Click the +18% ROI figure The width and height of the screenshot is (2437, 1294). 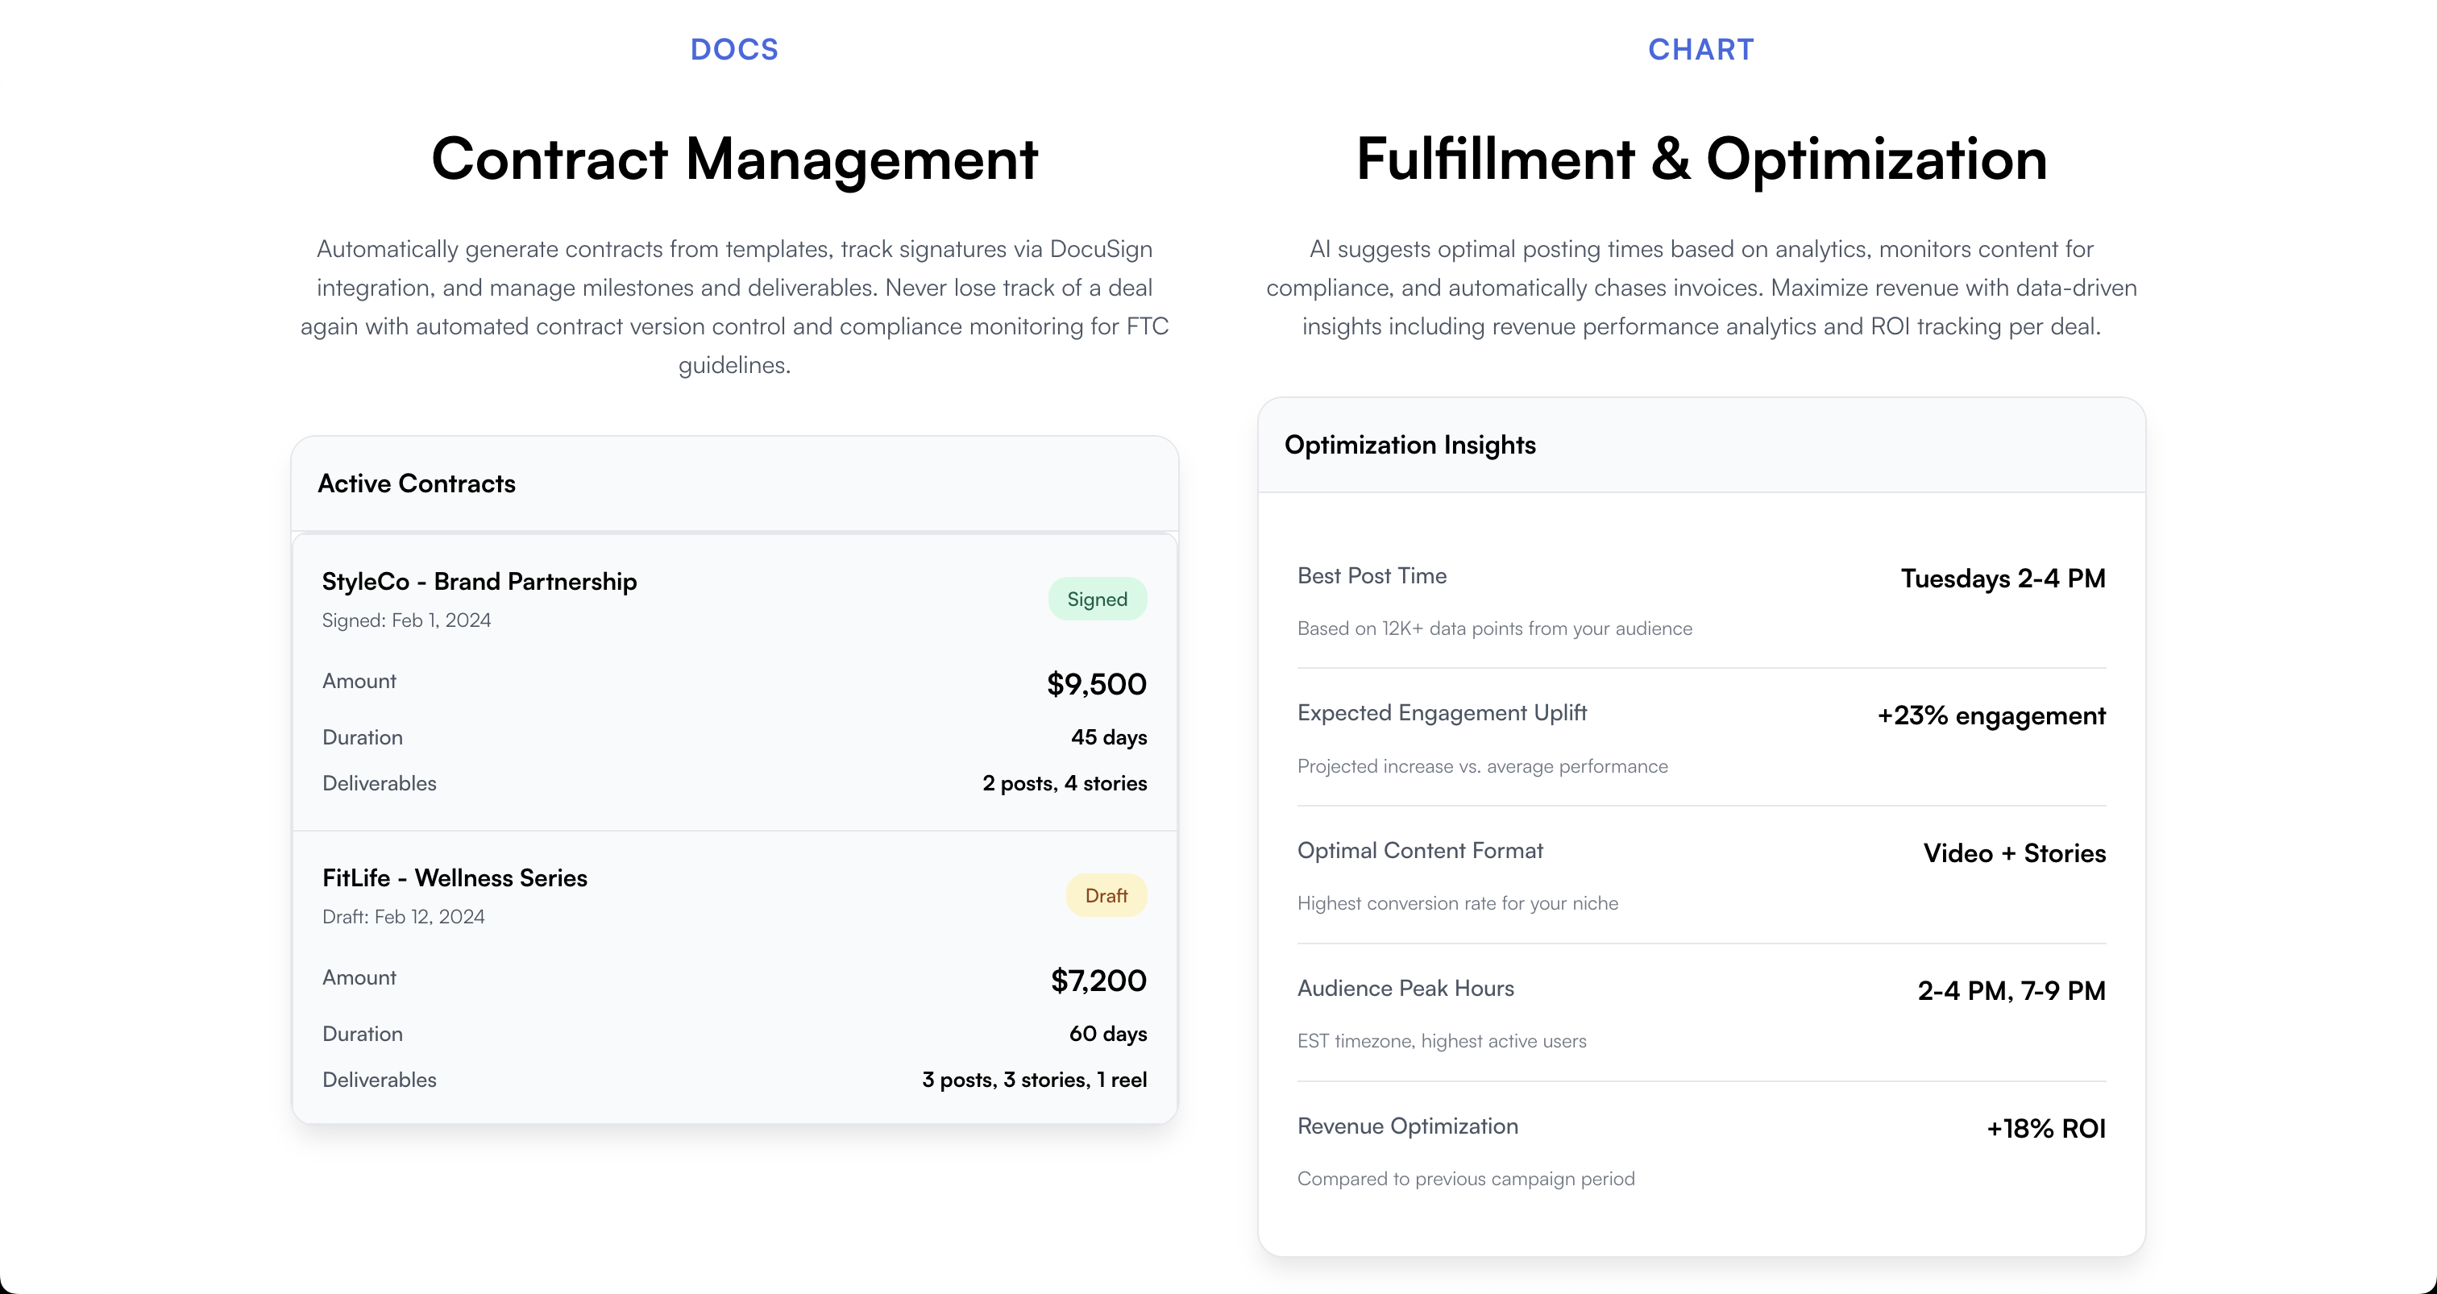[x=2046, y=1127]
